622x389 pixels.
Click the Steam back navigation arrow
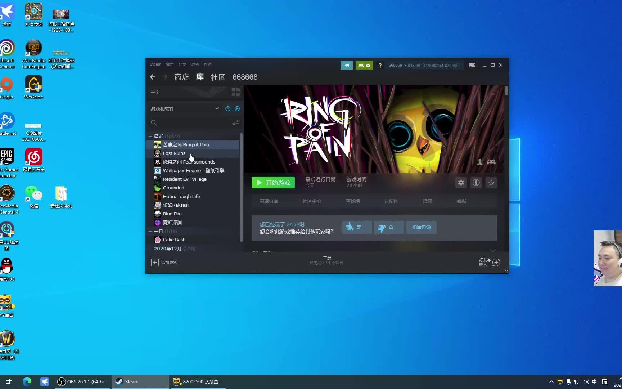tap(153, 77)
